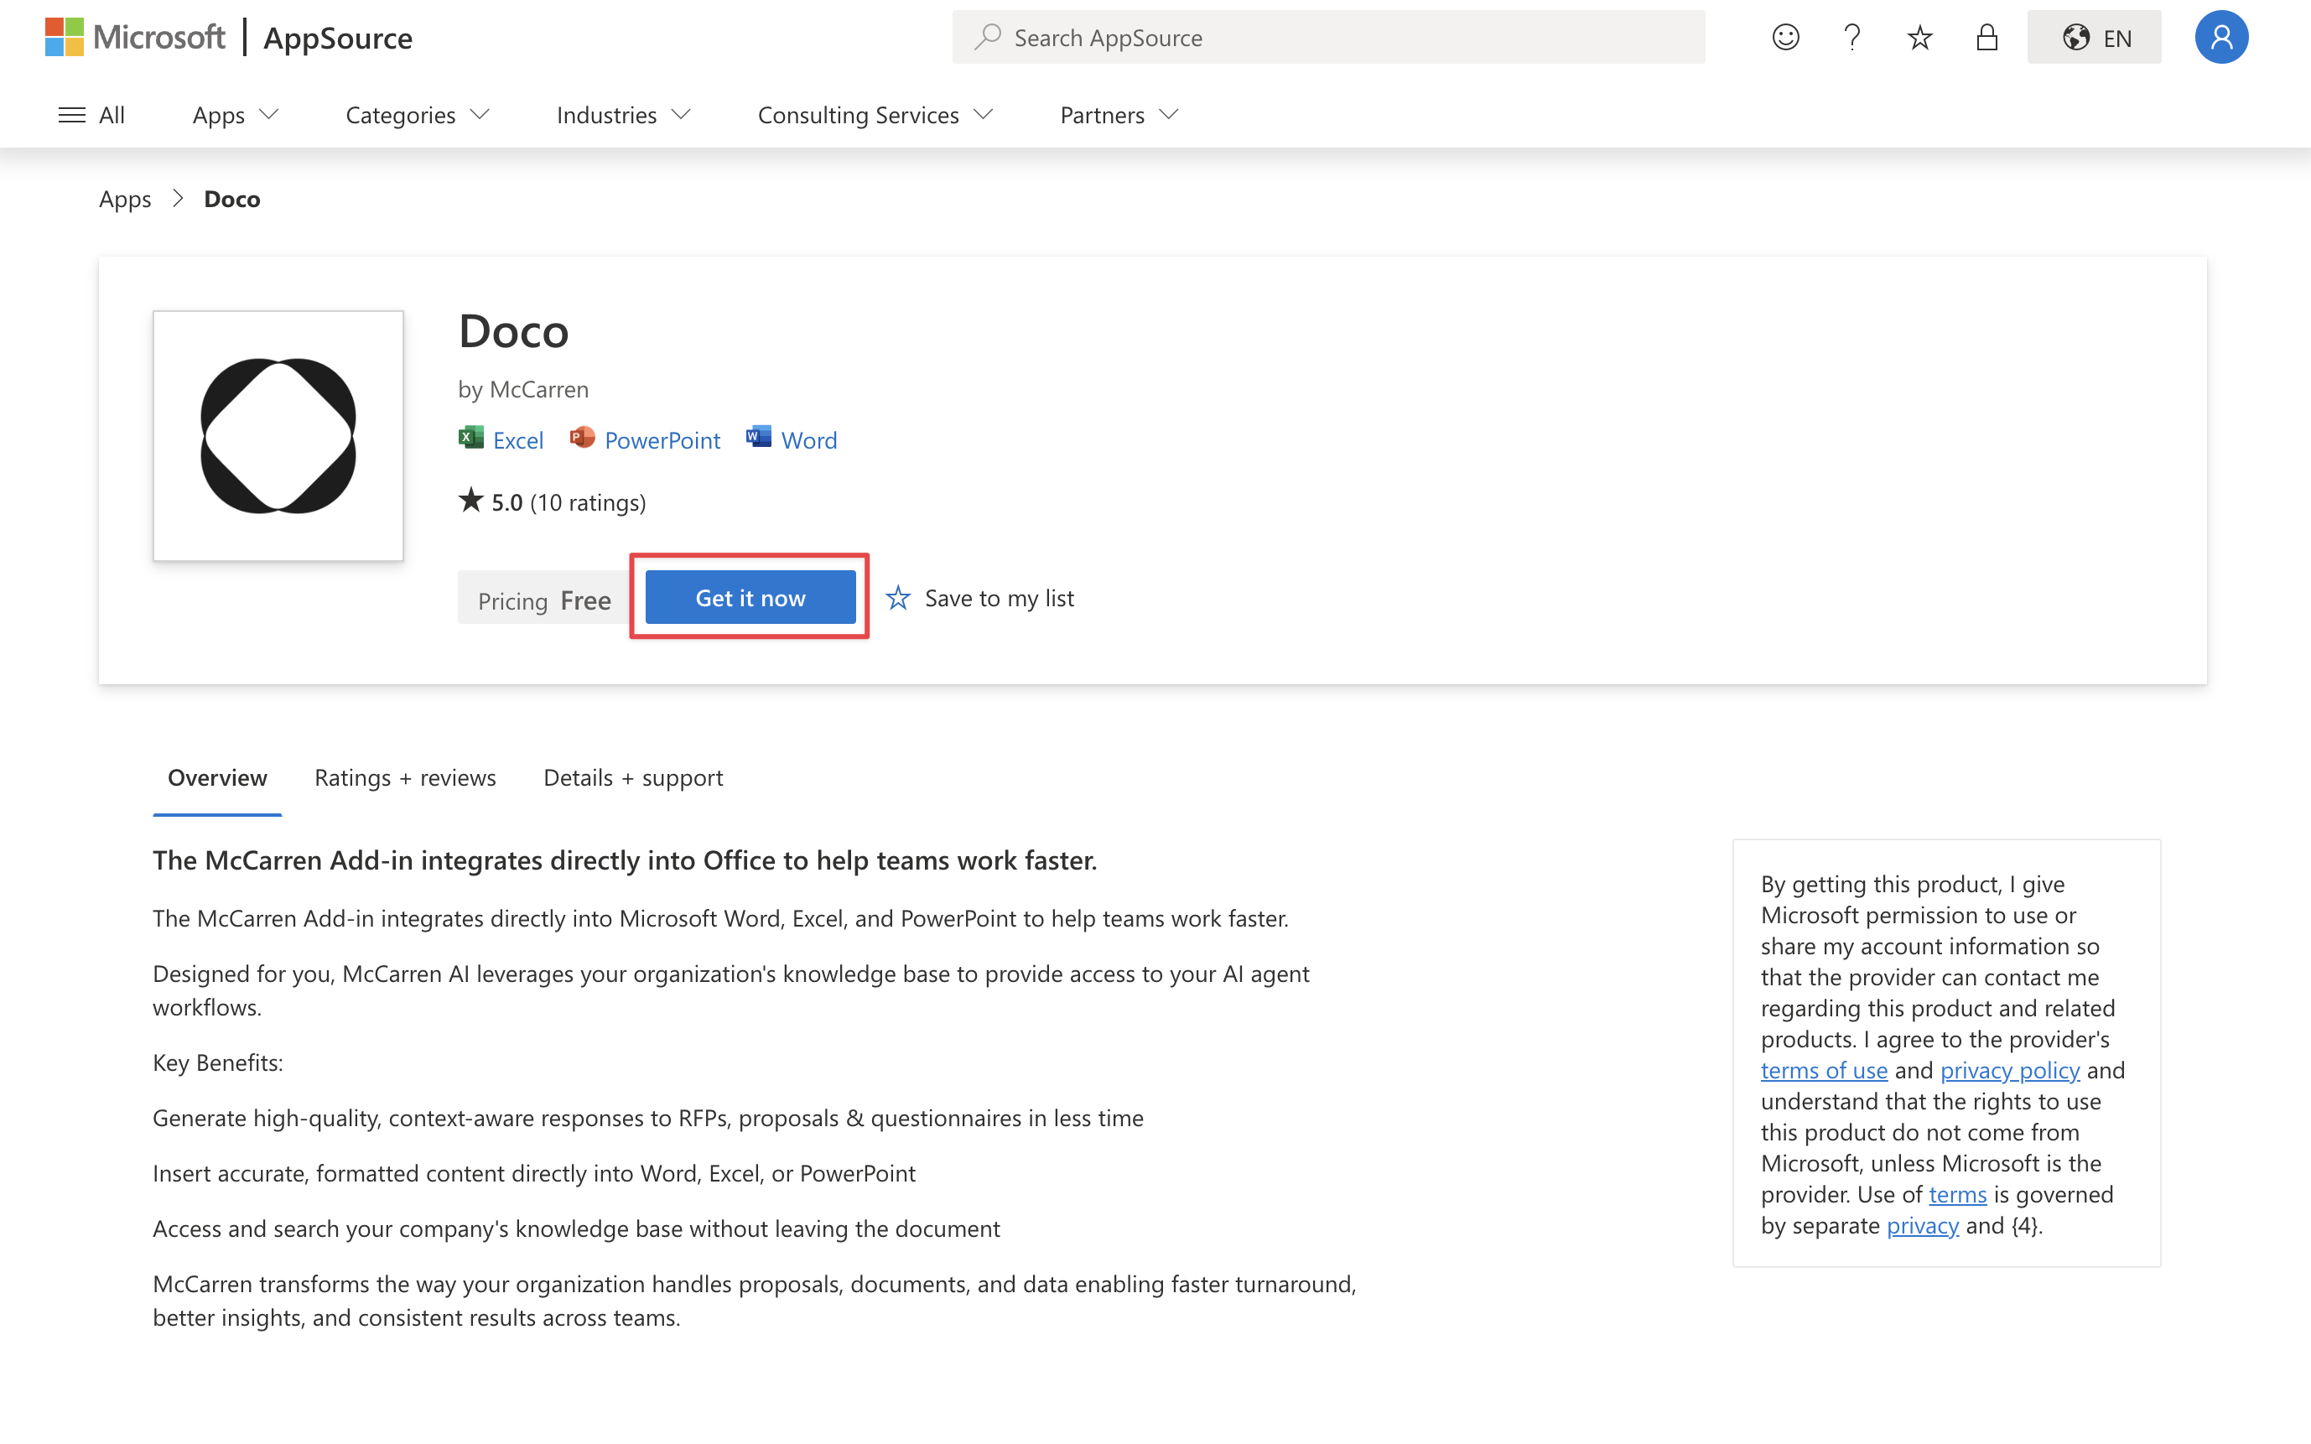Image resolution: width=2311 pixels, height=1444 pixels.
Task: Click the Search AppSource input field
Action: 1327,36
